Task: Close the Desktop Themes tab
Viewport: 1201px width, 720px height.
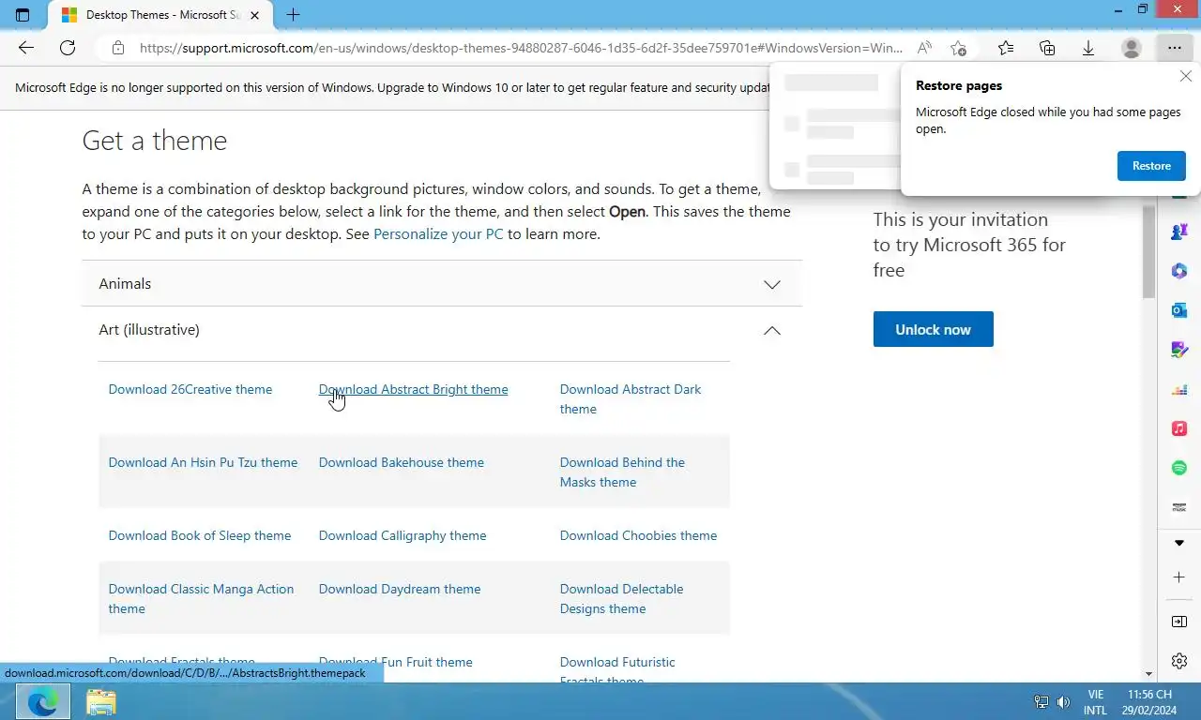Action: click(254, 15)
